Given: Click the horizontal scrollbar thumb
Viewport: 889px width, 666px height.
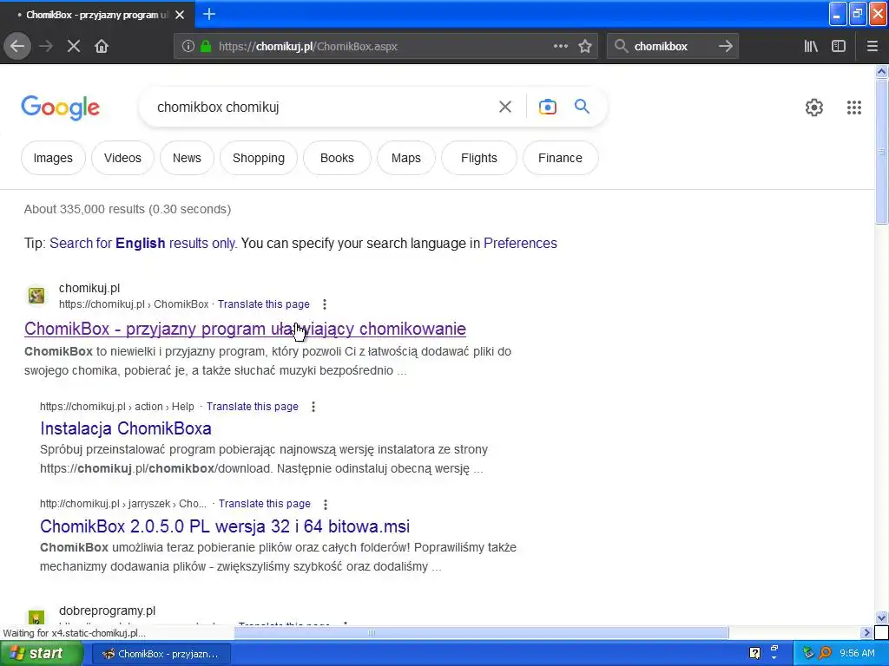Looking at the screenshot, I should point(481,632).
